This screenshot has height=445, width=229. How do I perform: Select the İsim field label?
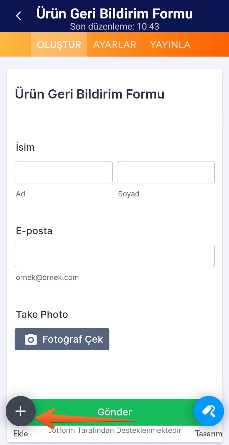click(25, 147)
